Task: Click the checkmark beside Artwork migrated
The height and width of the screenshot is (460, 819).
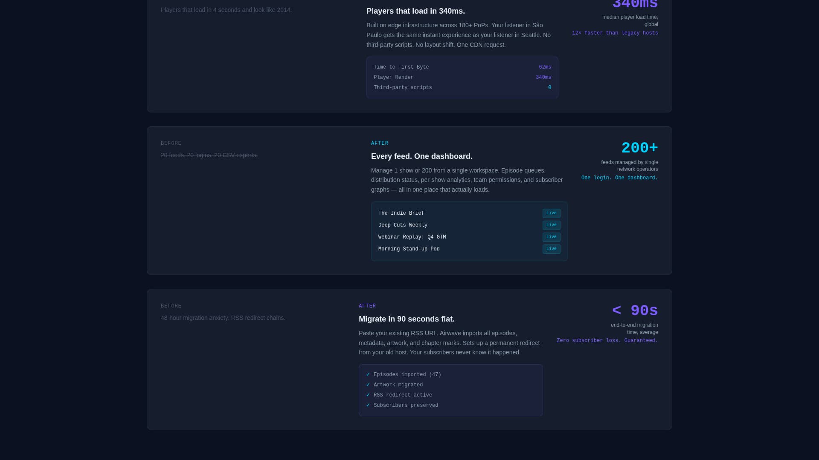Action: point(369,385)
